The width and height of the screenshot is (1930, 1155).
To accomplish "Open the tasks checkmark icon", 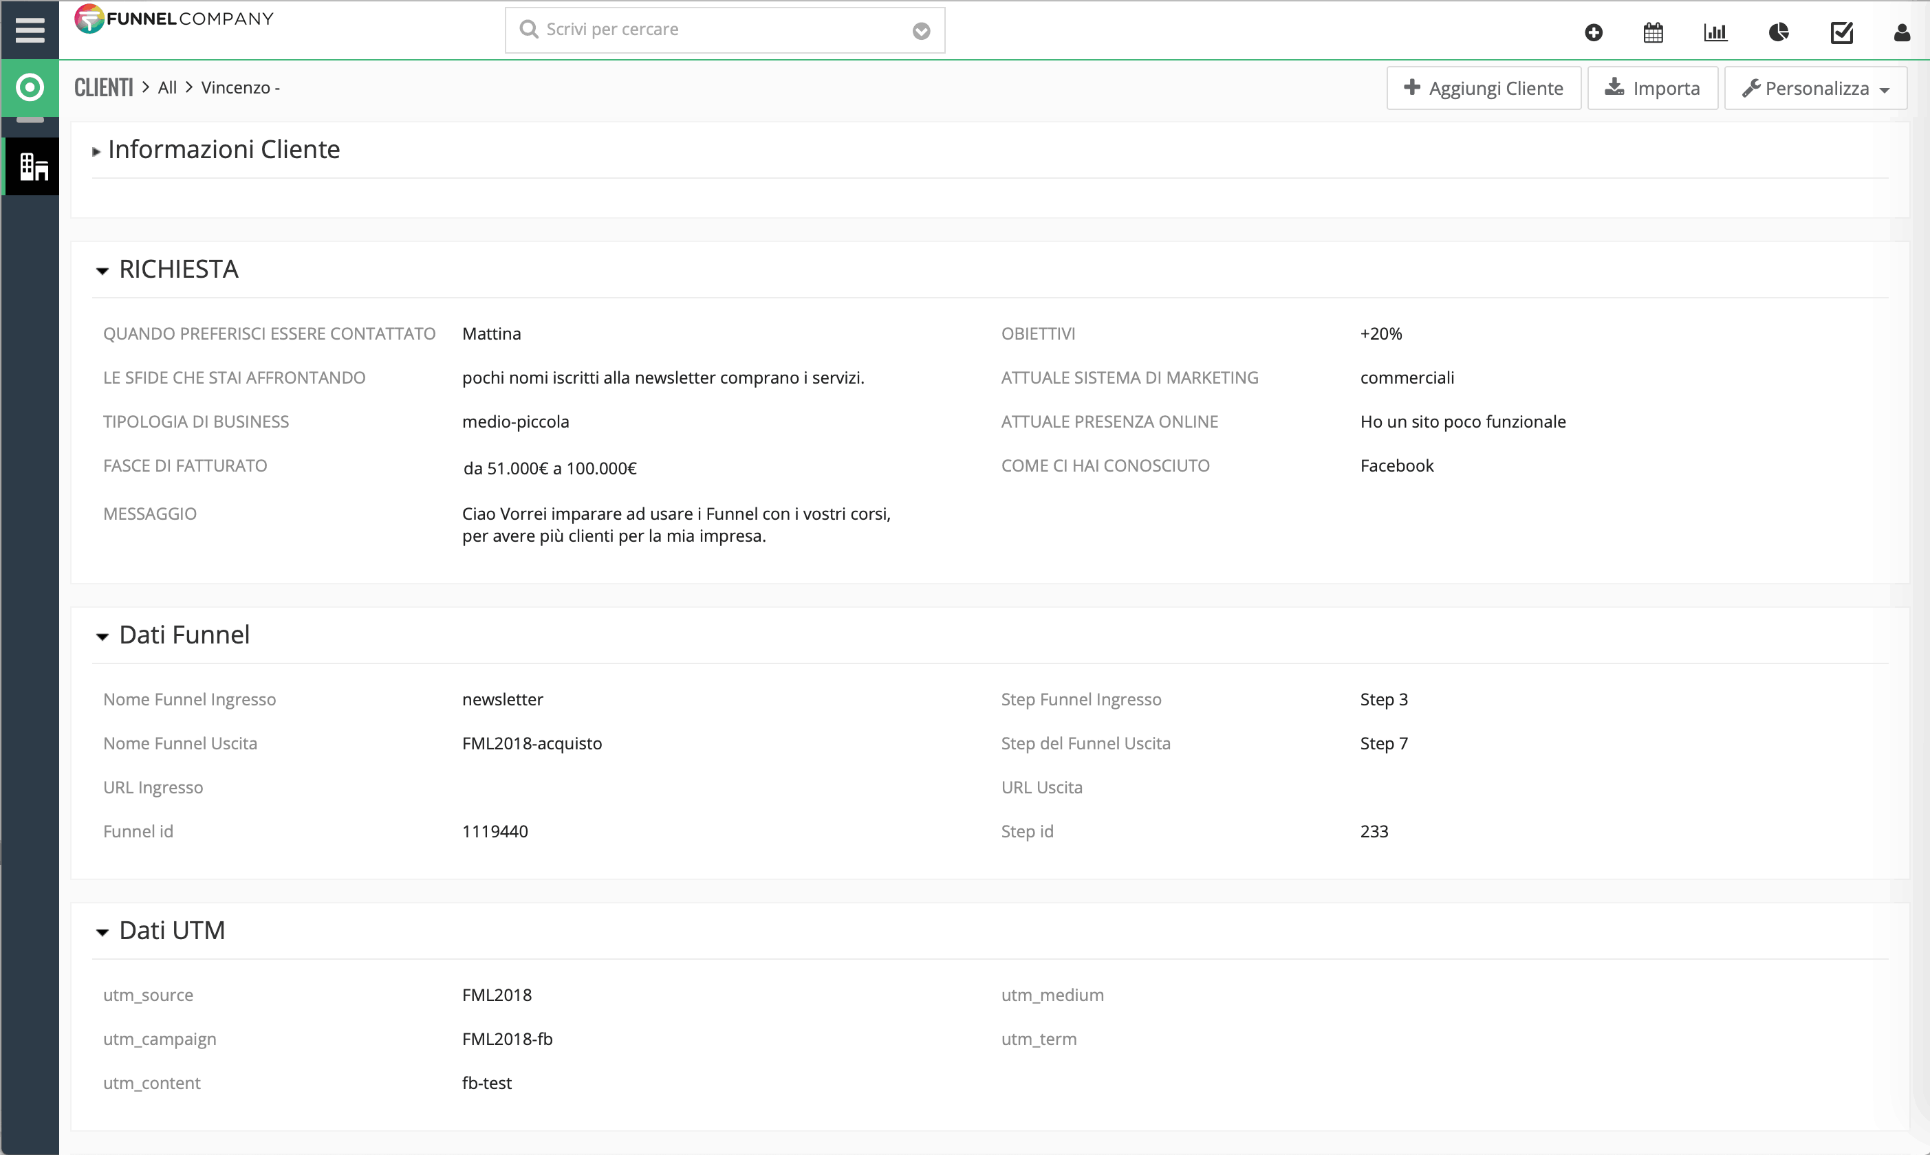I will click(1841, 32).
